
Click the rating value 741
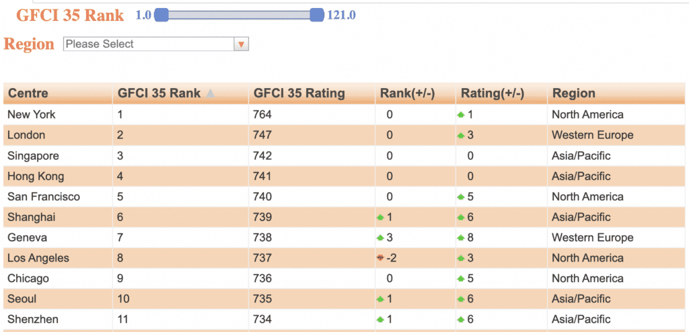click(x=262, y=177)
